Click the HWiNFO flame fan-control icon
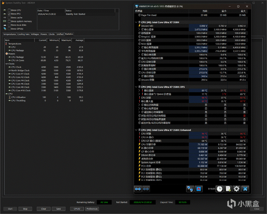Image resolution: width=267 pixels, height=214 pixels. (199, 189)
